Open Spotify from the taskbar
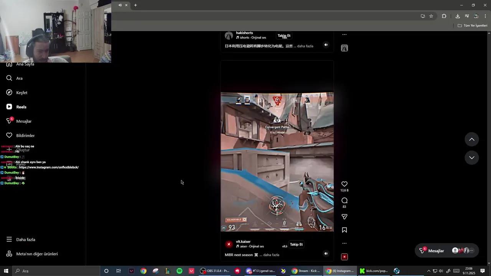The height and width of the screenshot is (276, 491). [x=180, y=271]
